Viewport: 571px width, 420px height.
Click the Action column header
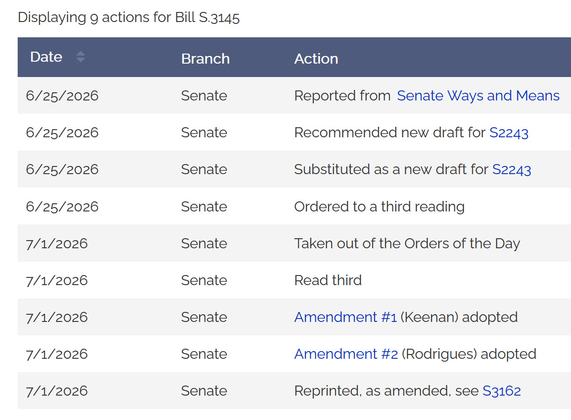[316, 59]
